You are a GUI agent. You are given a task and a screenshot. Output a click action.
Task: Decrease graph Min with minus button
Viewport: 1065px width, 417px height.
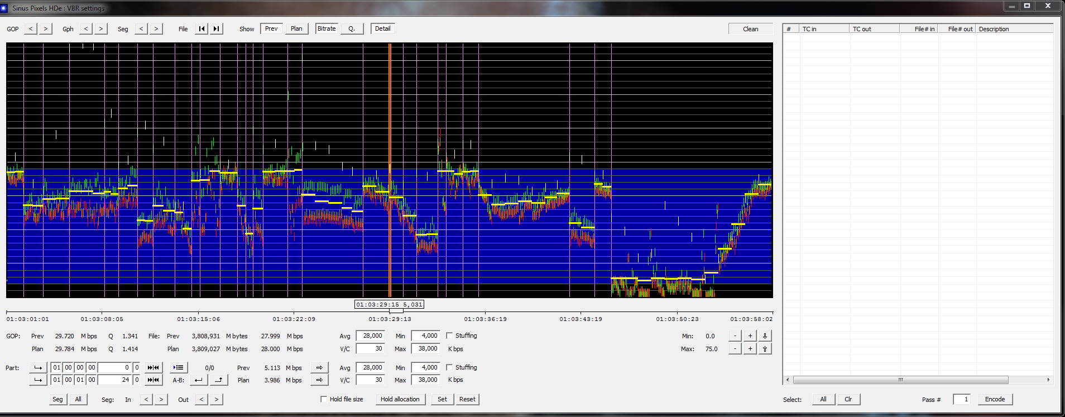[x=735, y=336]
